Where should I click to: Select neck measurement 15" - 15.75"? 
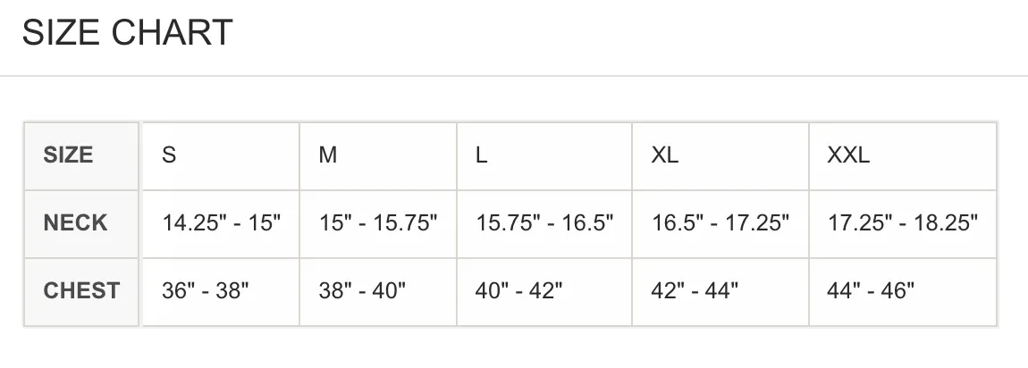pos(377,224)
